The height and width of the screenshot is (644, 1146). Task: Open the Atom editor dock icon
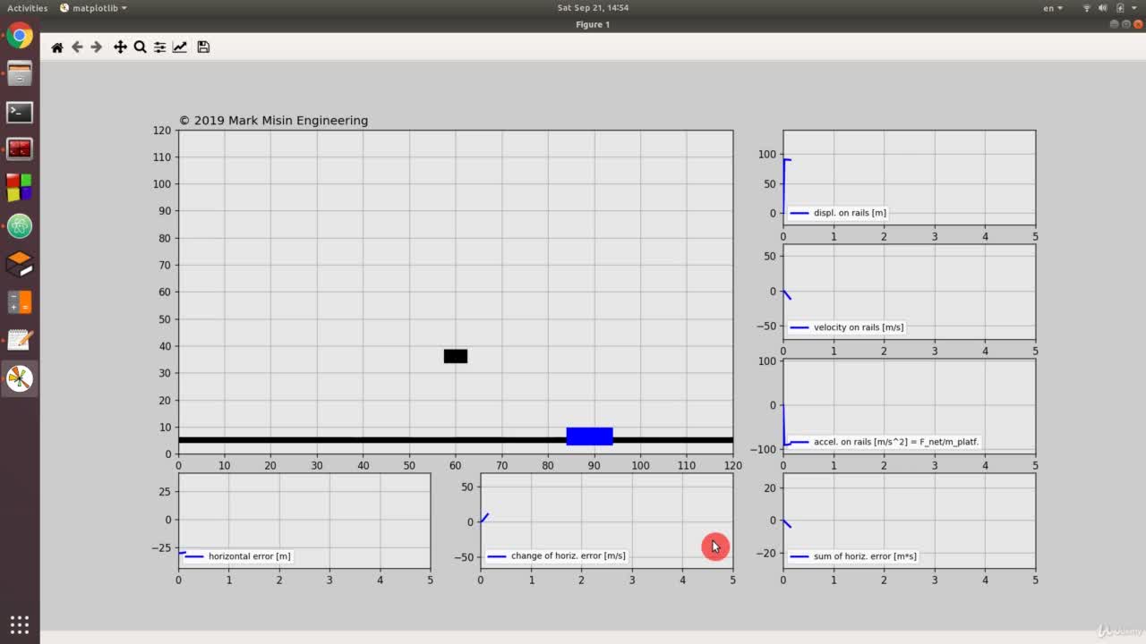(x=20, y=225)
